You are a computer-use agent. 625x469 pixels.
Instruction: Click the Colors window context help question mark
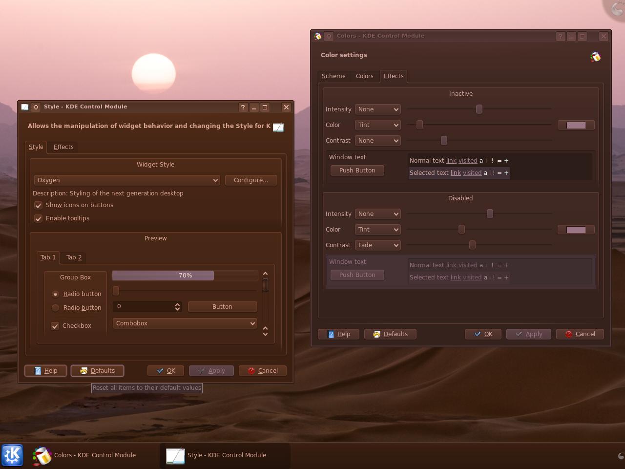click(561, 36)
